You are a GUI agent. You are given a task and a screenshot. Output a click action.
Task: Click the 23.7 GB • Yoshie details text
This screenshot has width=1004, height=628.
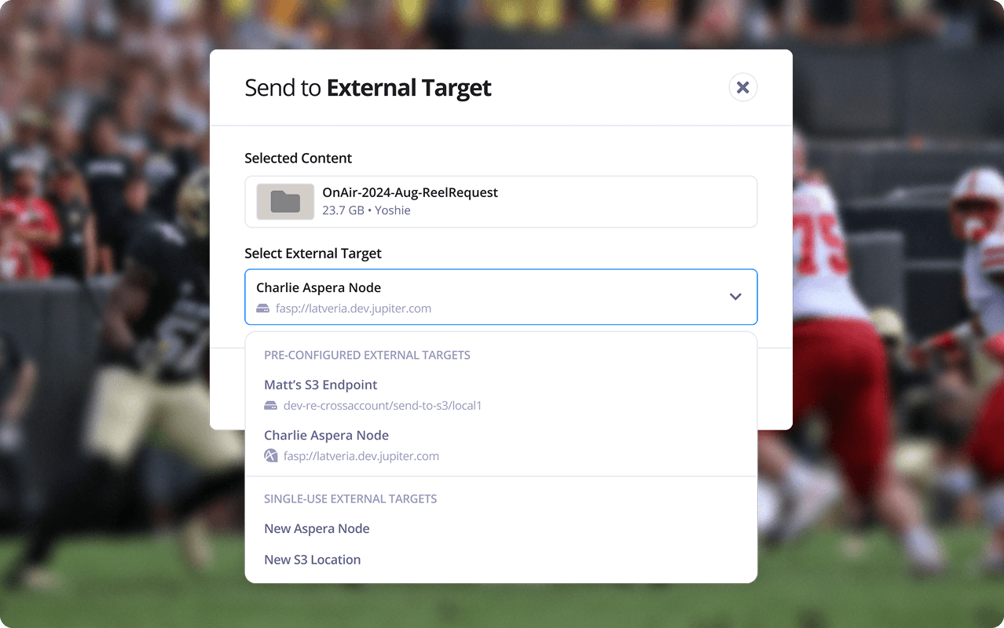coord(366,210)
